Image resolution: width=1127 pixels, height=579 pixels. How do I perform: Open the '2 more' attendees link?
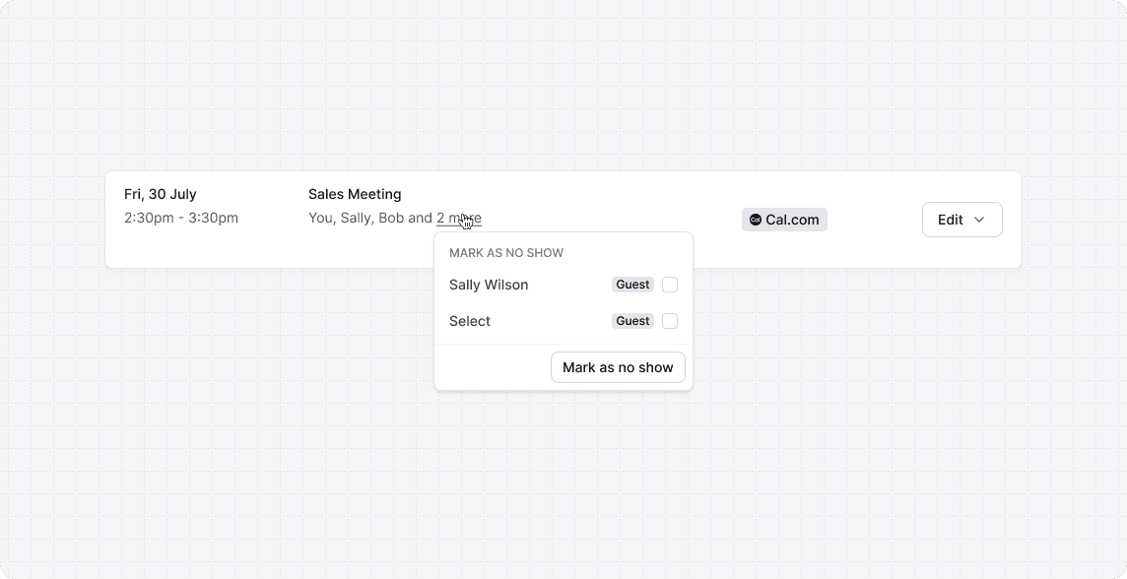[x=458, y=218]
